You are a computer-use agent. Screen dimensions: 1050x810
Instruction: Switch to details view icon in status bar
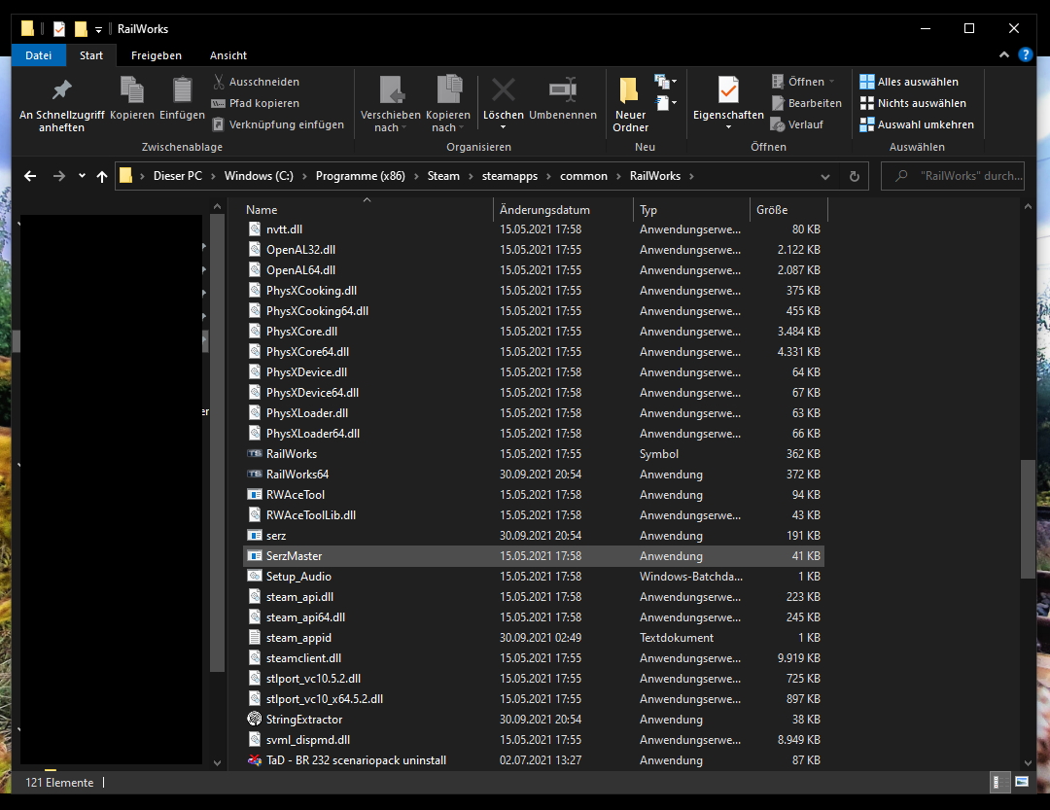[998, 782]
